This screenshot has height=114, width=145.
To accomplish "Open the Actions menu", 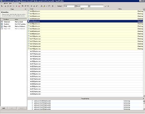I will [x=6, y=3].
